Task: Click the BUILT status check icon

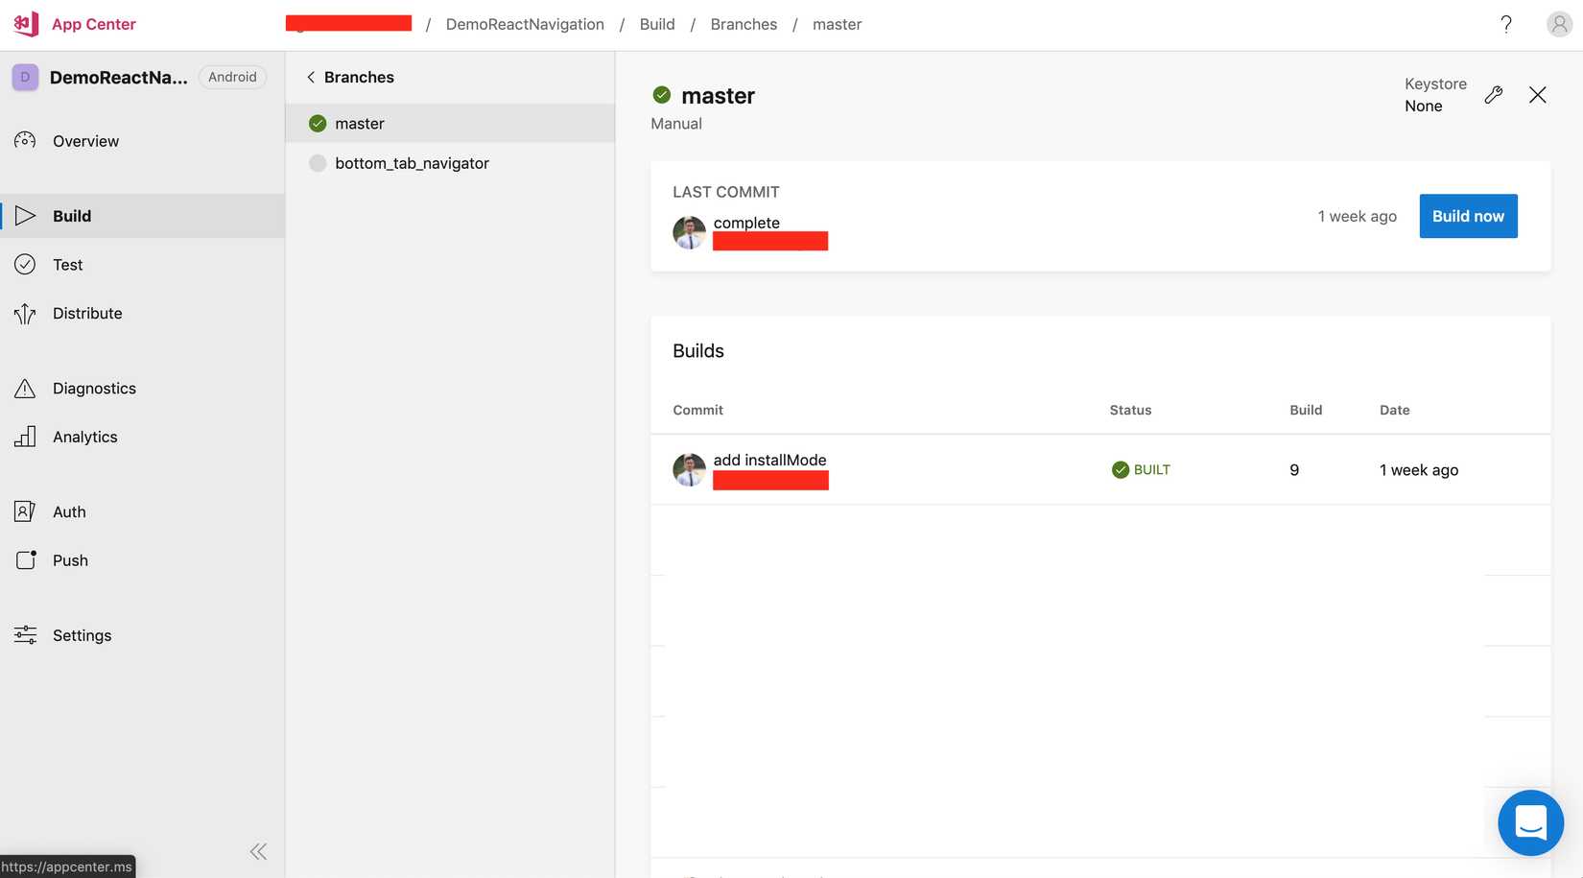Action: pos(1120,470)
